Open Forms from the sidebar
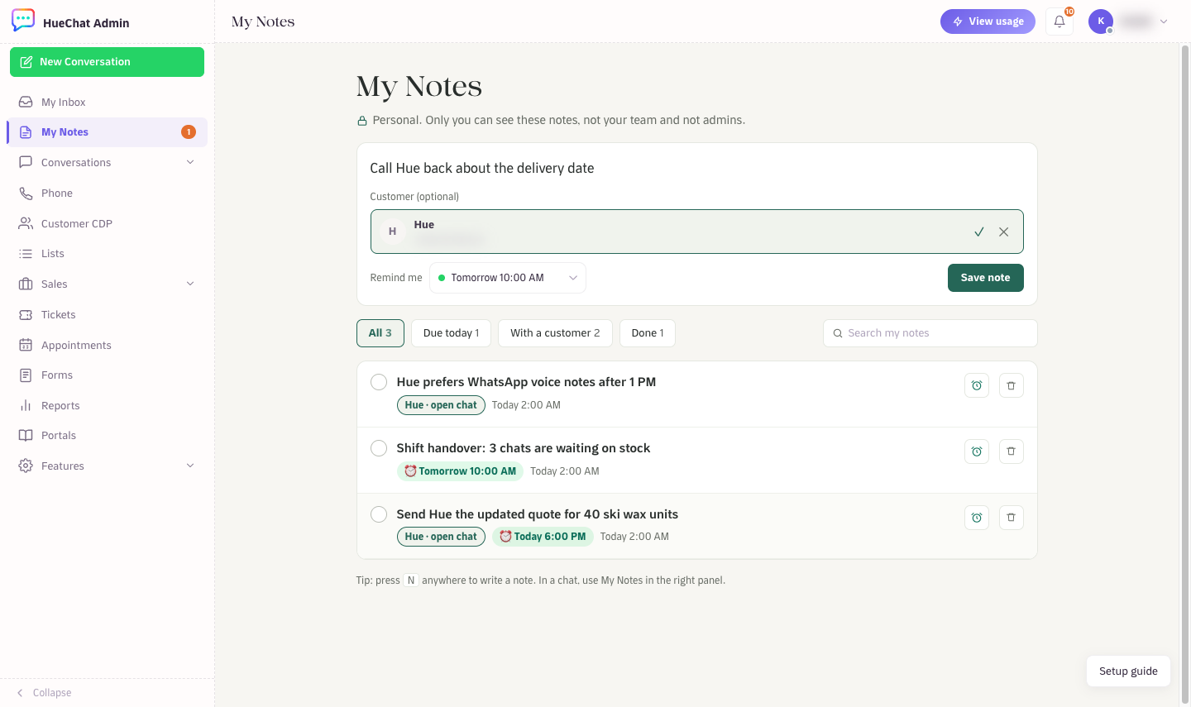This screenshot has height=707, width=1191. pyautogui.click(x=108, y=375)
